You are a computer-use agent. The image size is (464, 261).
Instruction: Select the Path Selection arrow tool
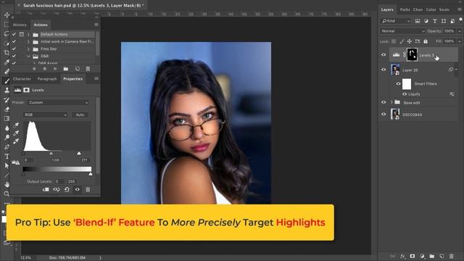pyautogui.click(x=7, y=166)
